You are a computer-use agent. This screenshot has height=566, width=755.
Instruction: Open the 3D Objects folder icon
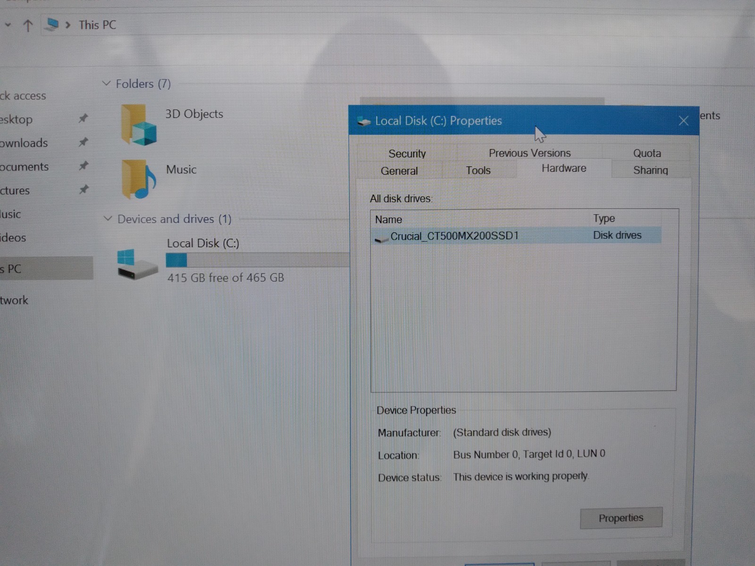click(x=138, y=125)
